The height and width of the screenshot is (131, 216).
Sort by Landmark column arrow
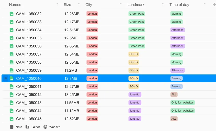(x=163, y=5)
